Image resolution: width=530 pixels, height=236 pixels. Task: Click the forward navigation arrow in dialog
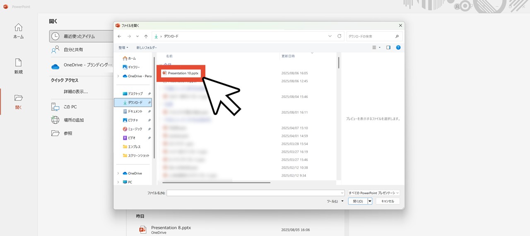coord(129,36)
